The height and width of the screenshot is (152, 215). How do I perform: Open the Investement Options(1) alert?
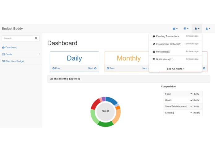point(175,44)
